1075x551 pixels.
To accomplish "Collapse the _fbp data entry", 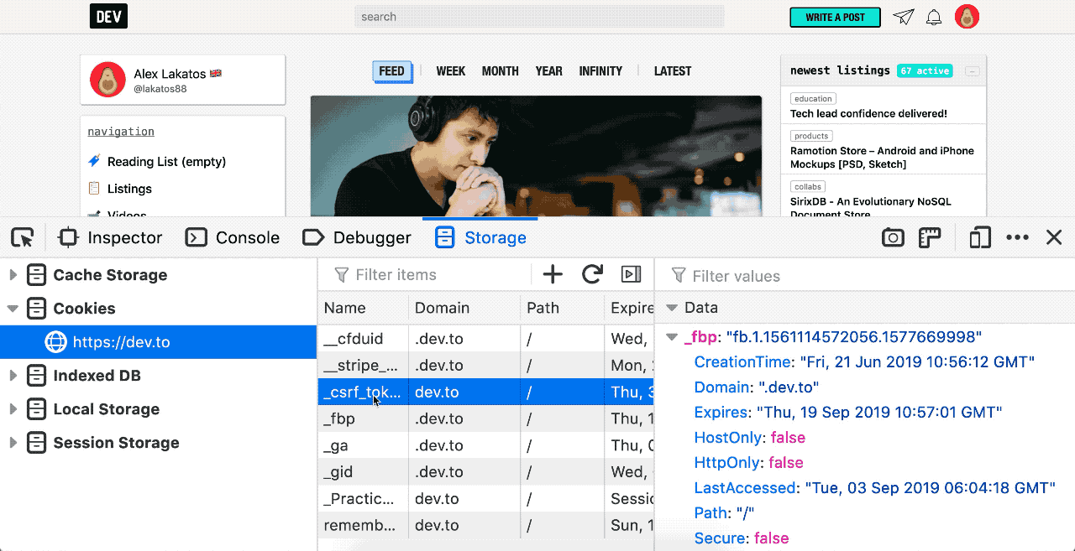I will [671, 337].
